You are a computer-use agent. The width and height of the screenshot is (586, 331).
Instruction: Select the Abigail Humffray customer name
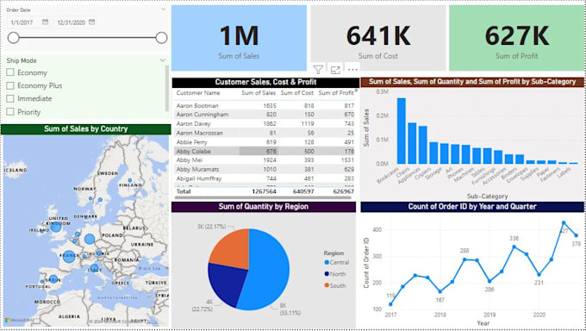pos(199,178)
